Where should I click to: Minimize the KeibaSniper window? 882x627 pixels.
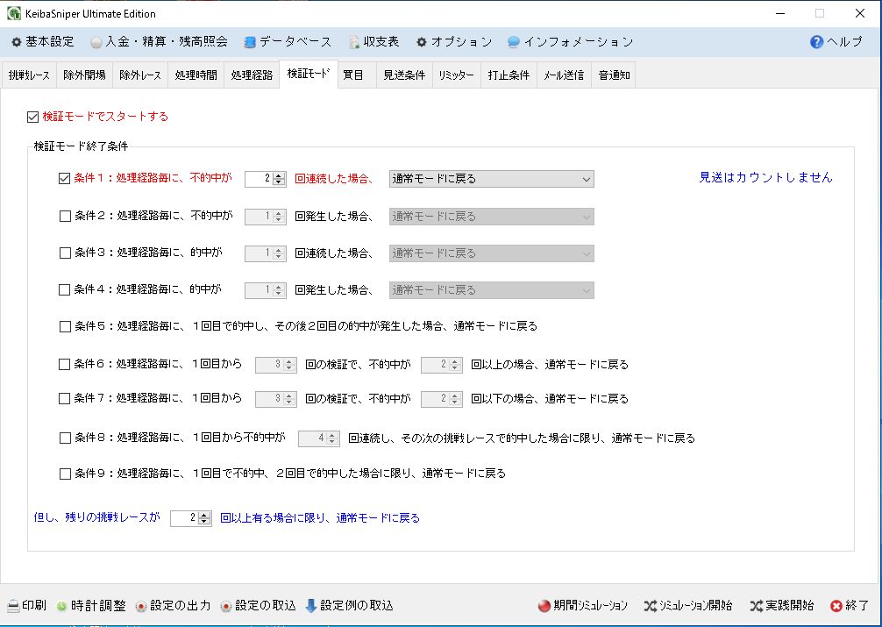tap(780, 13)
